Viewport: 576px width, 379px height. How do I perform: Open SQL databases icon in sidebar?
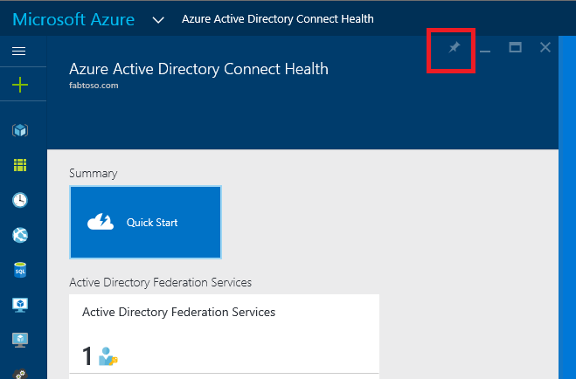click(x=19, y=270)
